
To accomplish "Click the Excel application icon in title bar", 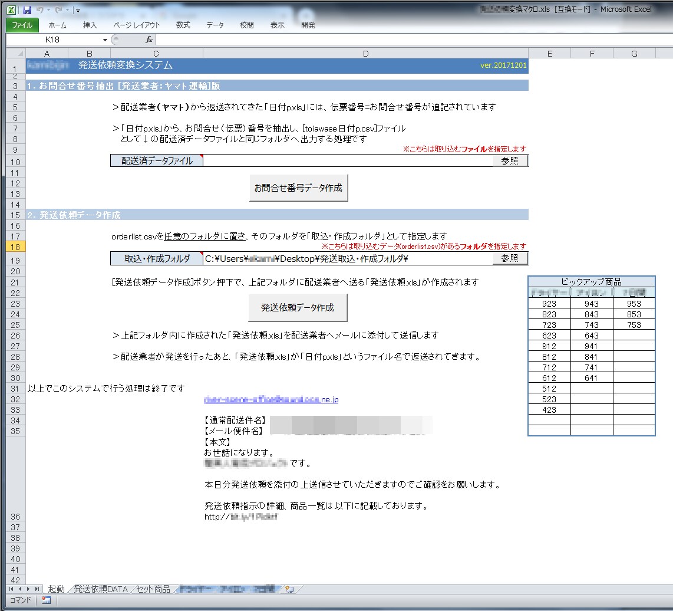I will (x=12, y=9).
